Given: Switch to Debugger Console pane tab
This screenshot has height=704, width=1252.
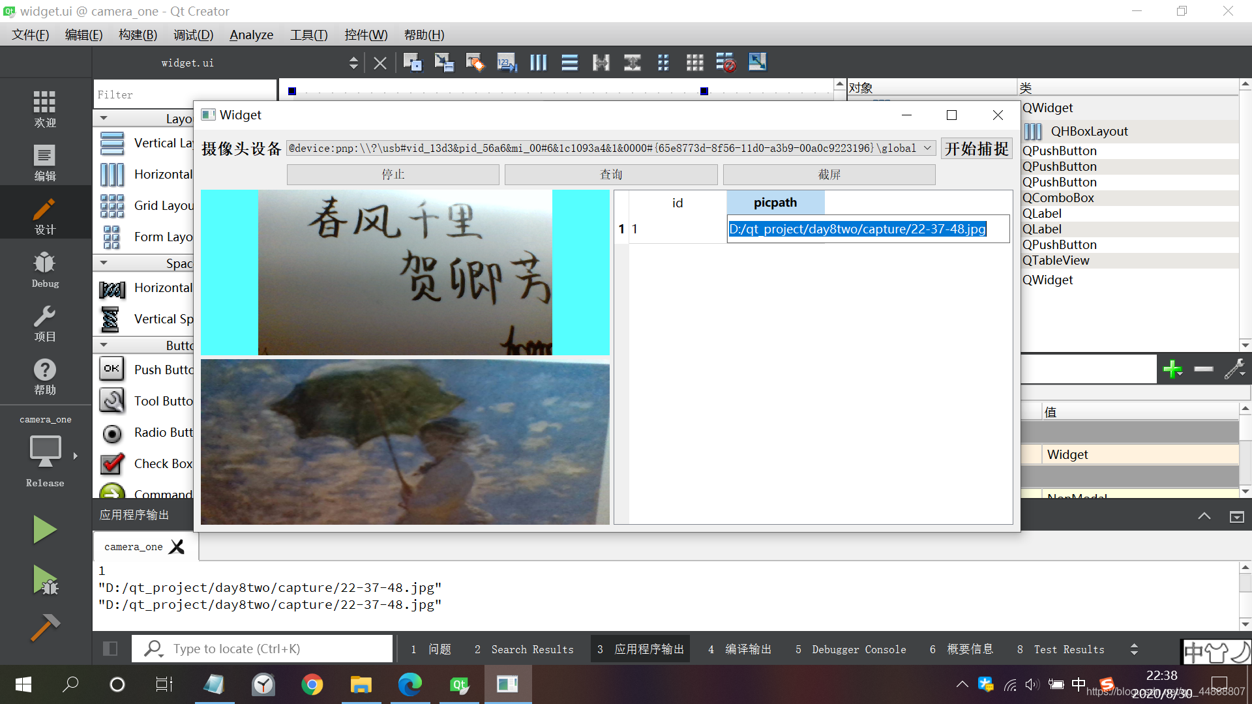Looking at the screenshot, I should pos(850,649).
